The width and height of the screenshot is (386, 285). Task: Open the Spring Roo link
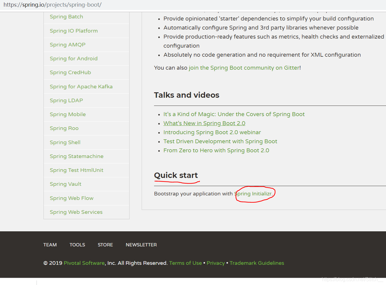click(x=64, y=128)
